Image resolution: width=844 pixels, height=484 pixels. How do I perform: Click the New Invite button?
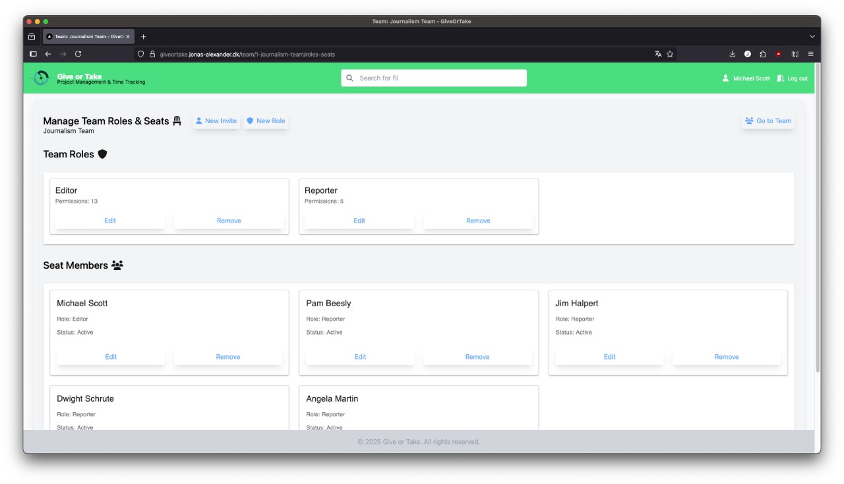tap(216, 121)
